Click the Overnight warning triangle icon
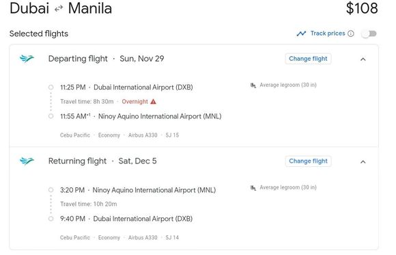This screenshot has height=255, width=396. point(154,101)
